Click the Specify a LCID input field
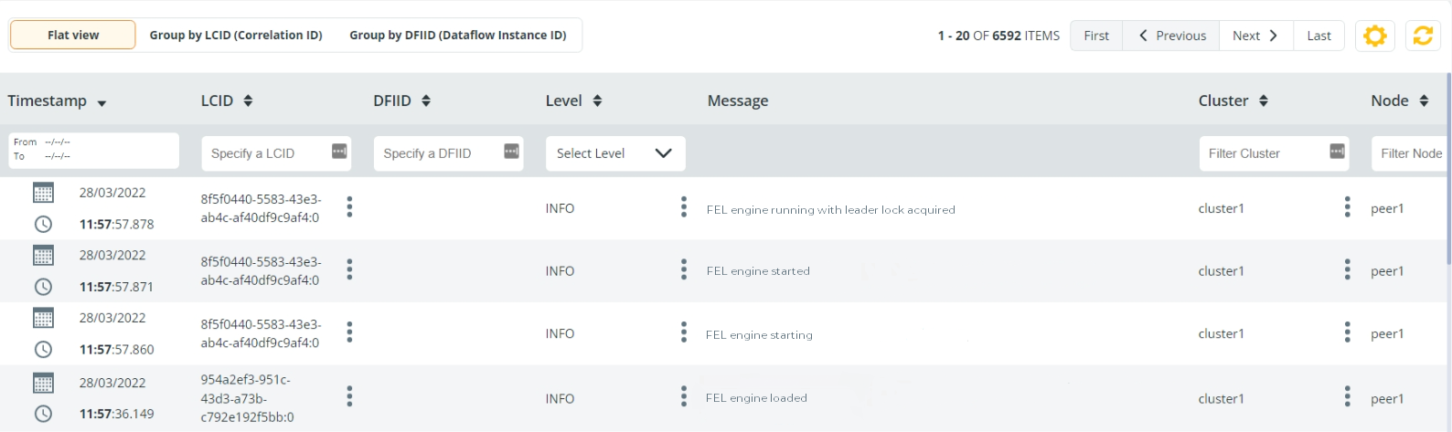The height and width of the screenshot is (432, 1452). click(x=265, y=153)
